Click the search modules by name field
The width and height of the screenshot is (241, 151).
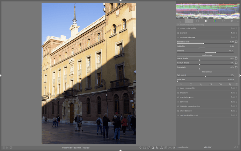click(x=208, y=25)
